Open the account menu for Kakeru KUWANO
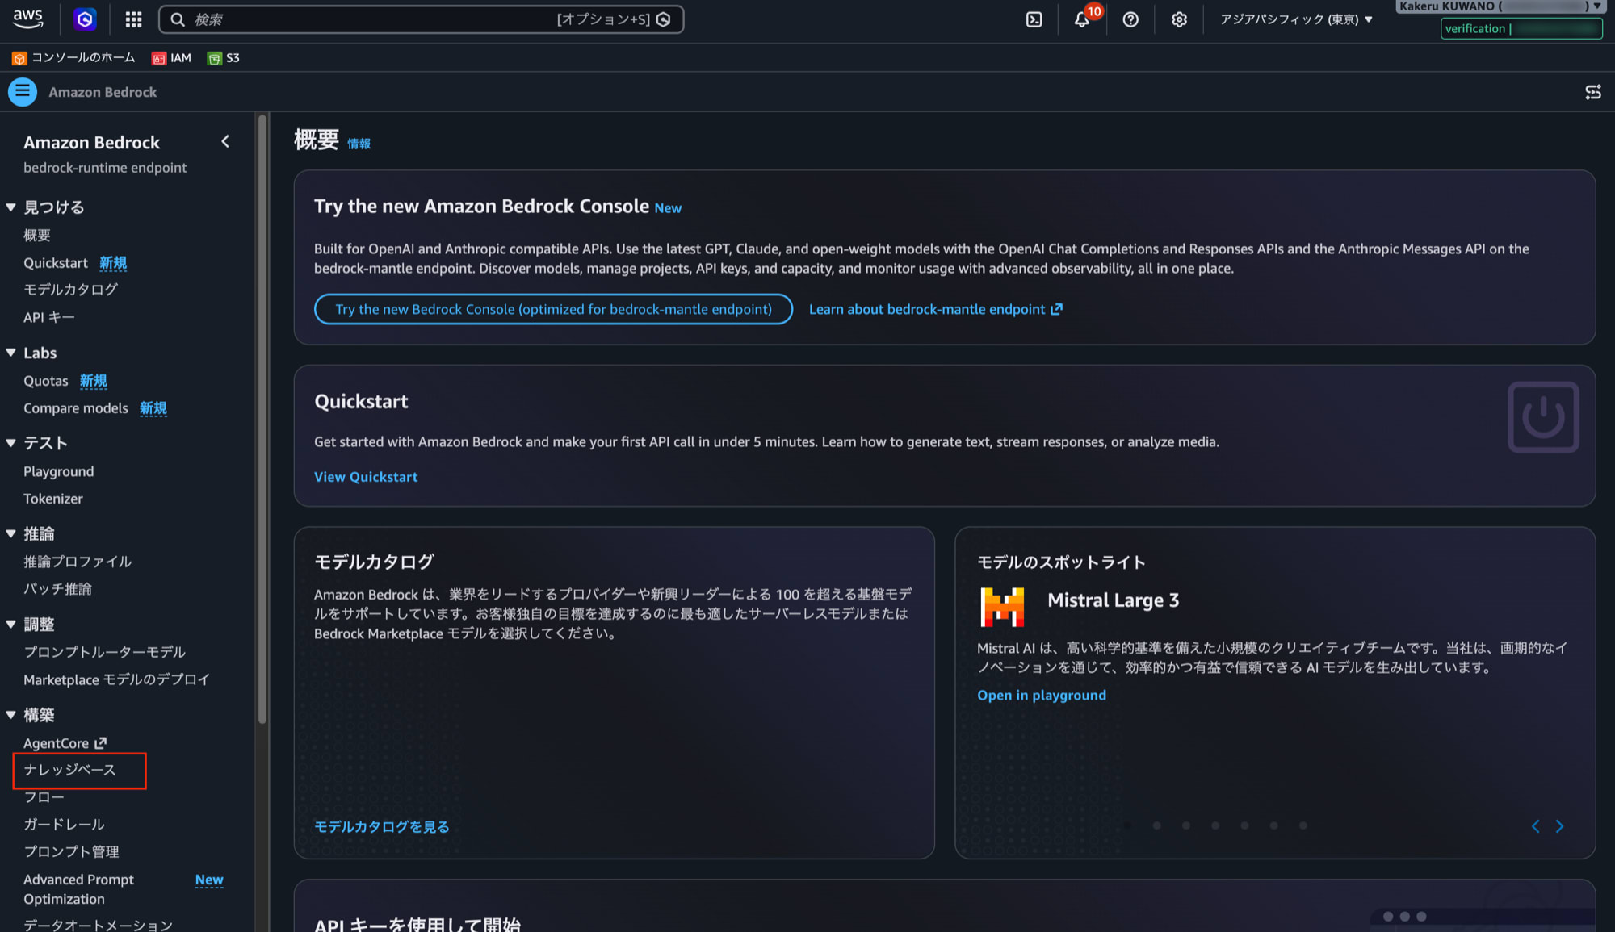Screen dimensions: 1615x932 tap(1500, 6)
